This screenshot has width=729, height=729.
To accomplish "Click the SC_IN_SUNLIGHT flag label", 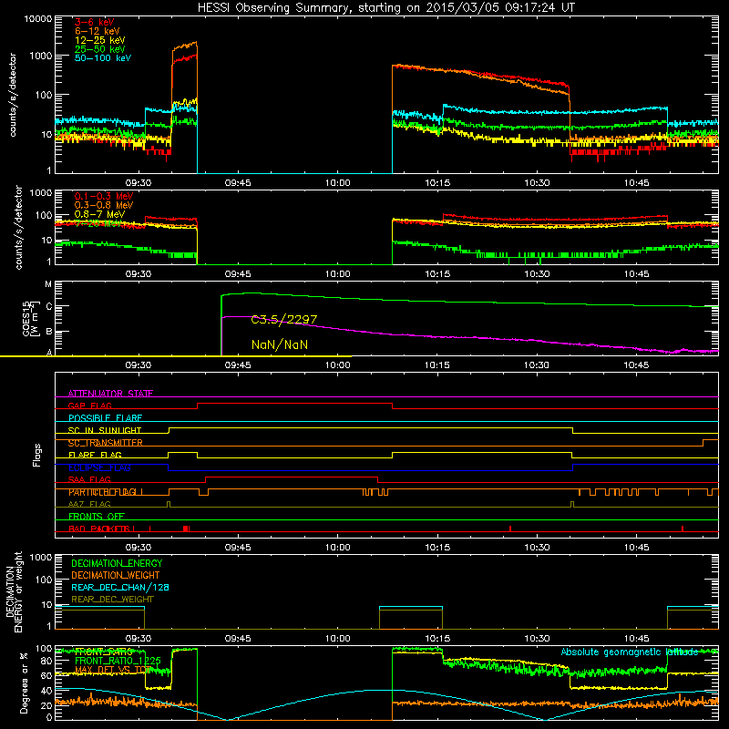I will [x=105, y=430].
